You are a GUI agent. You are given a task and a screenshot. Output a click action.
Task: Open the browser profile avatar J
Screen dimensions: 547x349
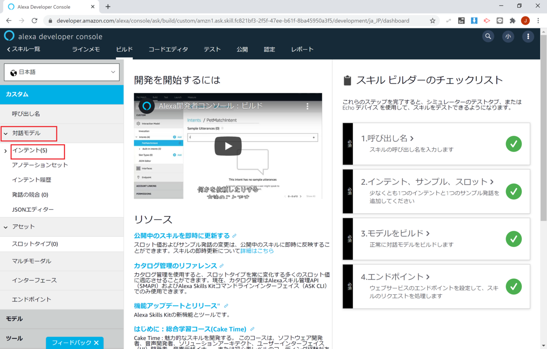click(x=526, y=21)
